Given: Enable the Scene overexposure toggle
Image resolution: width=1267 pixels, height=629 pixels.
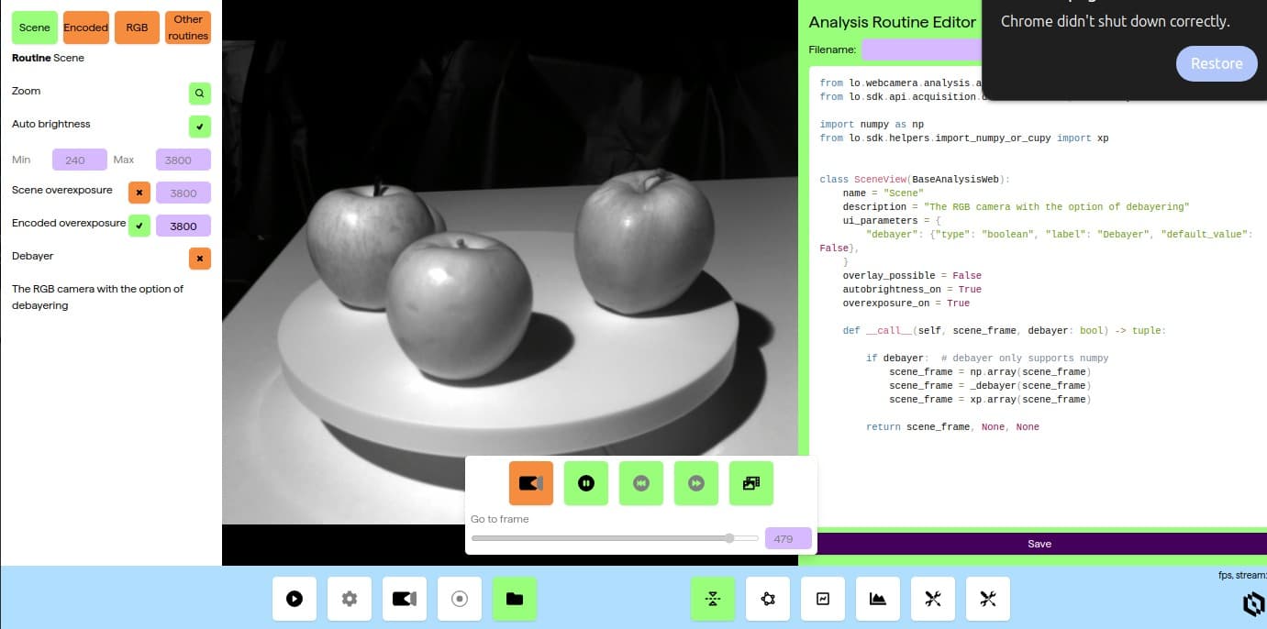Looking at the screenshot, I should click(x=139, y=193).
